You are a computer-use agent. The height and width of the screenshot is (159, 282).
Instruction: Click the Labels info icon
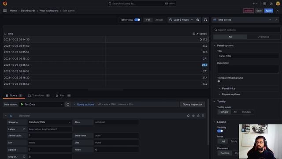24,129
